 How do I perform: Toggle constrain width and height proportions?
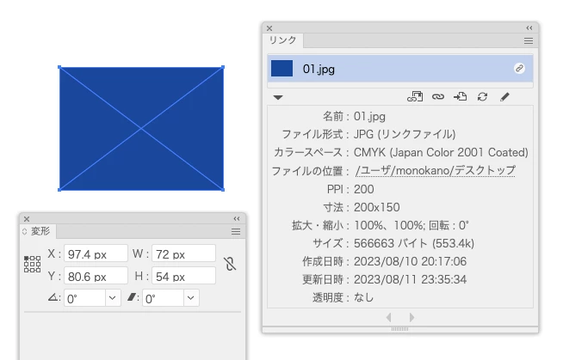230,264
